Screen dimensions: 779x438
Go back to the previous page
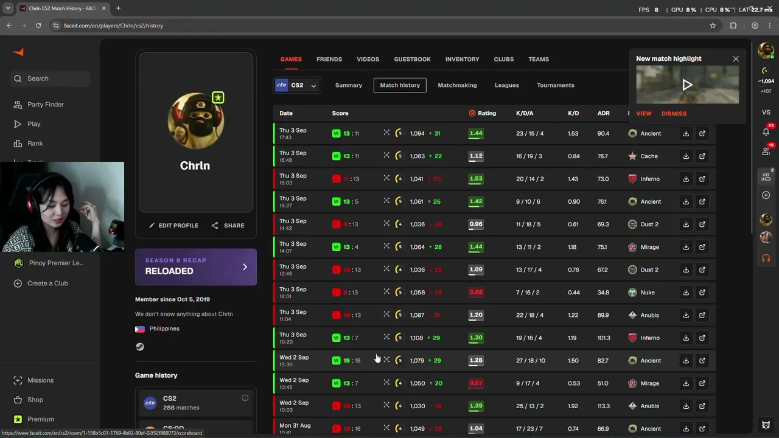point(9,26)
